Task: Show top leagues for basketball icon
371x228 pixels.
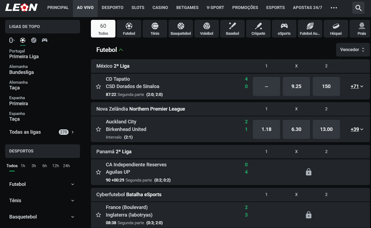Action: [x=34, y=40]
